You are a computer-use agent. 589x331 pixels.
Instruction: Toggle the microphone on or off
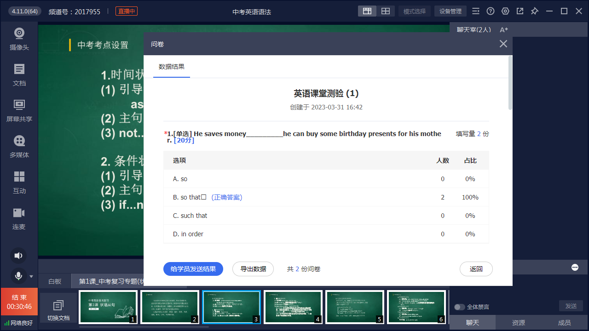pos(18,276)
